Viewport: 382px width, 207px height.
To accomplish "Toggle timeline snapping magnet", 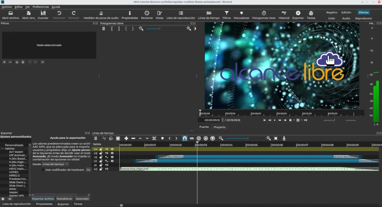I will [x=185, y=138].
